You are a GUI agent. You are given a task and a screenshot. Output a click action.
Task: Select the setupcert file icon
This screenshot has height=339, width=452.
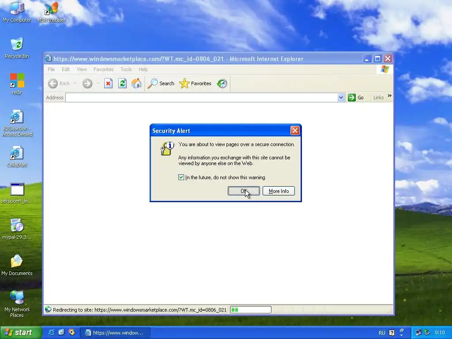coord(17,192)
